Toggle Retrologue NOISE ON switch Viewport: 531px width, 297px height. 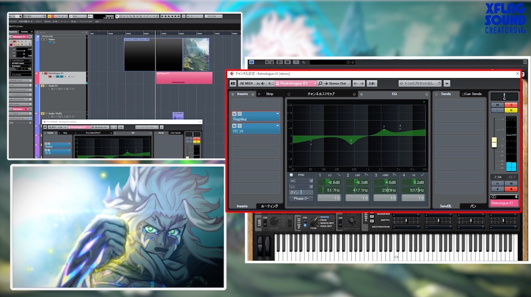pyautogui.click(x=305, y=223)
